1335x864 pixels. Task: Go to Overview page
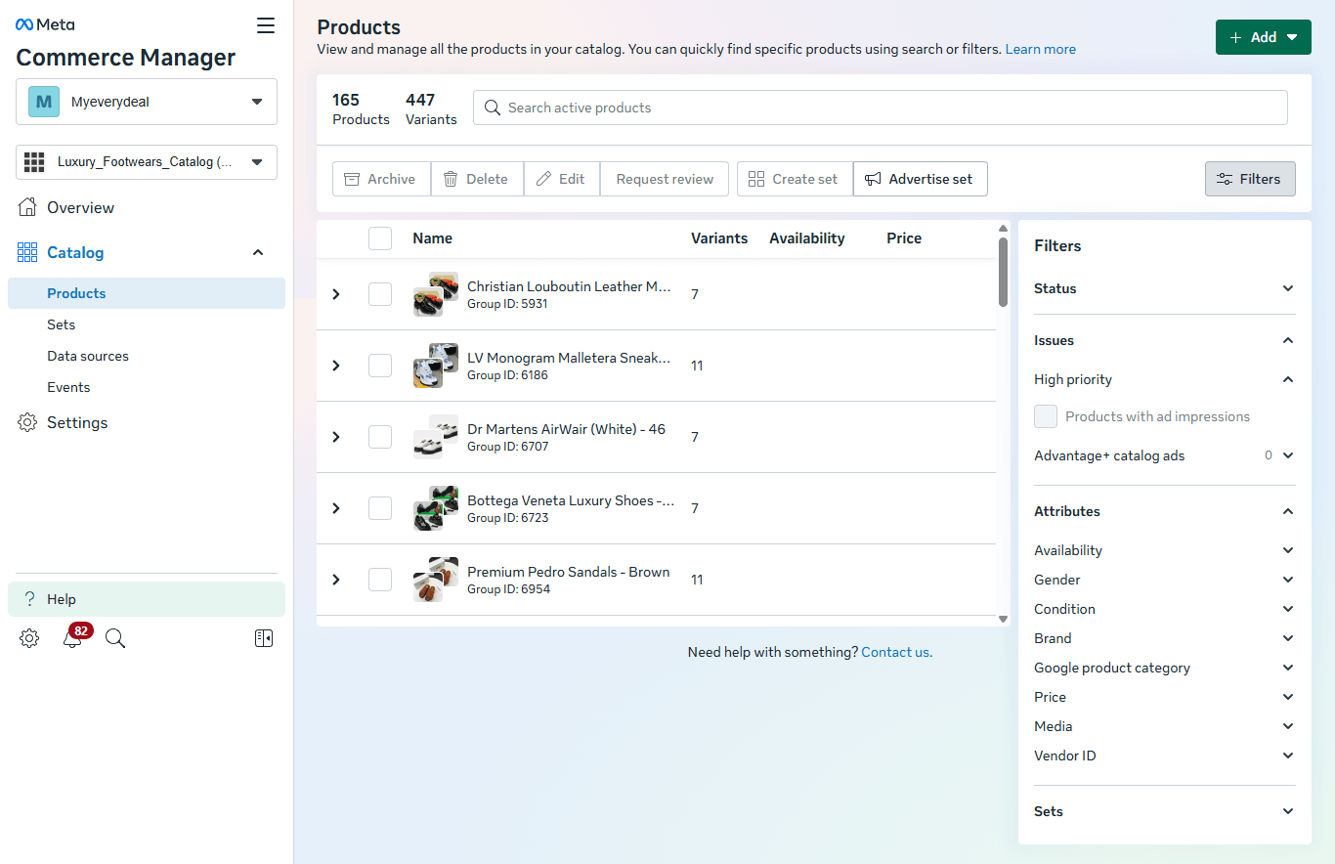[81, 207]
